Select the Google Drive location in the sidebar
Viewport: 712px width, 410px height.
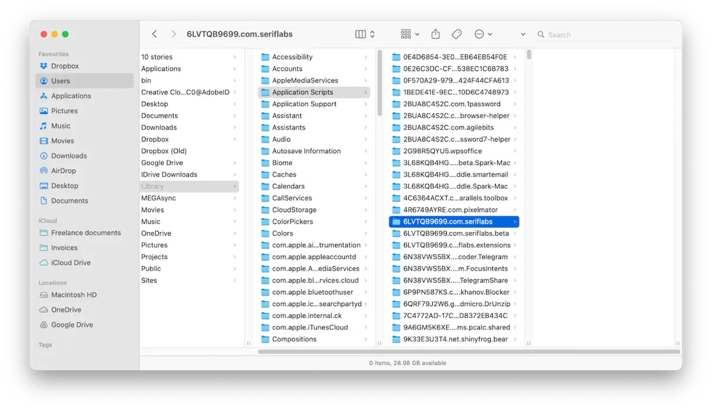84,325
